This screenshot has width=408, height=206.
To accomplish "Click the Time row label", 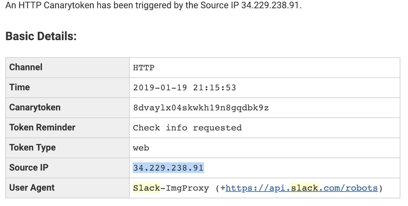I will (x=19, y=87).
